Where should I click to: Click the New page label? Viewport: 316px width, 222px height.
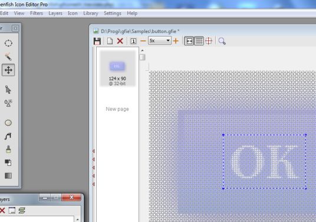click(x=117, y=109)
